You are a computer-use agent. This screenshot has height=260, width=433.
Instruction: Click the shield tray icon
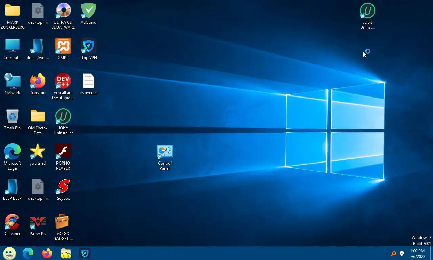pos(402,254)
